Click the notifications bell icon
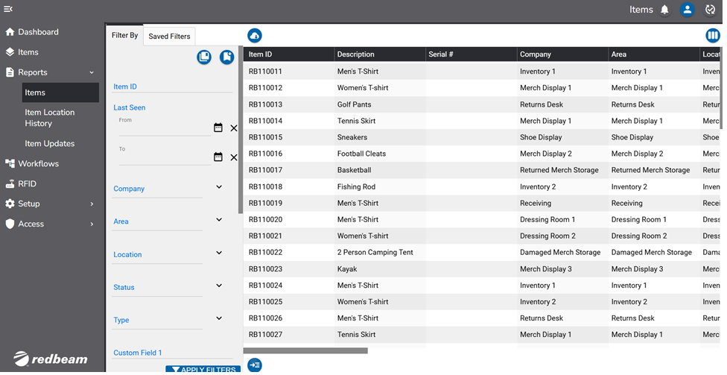727x375 pixels. coord(664,10)
